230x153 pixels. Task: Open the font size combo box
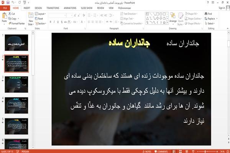tap(69, 15)
